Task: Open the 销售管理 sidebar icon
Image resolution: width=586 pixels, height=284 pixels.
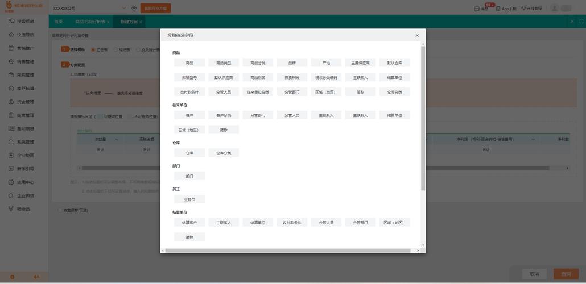Action: (x=11, y=61)
